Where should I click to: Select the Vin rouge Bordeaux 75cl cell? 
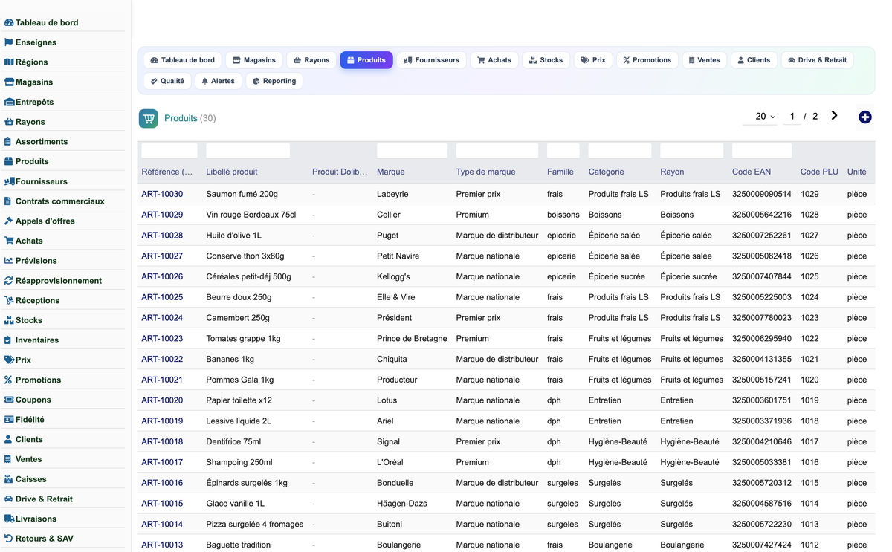pos(251,215)
